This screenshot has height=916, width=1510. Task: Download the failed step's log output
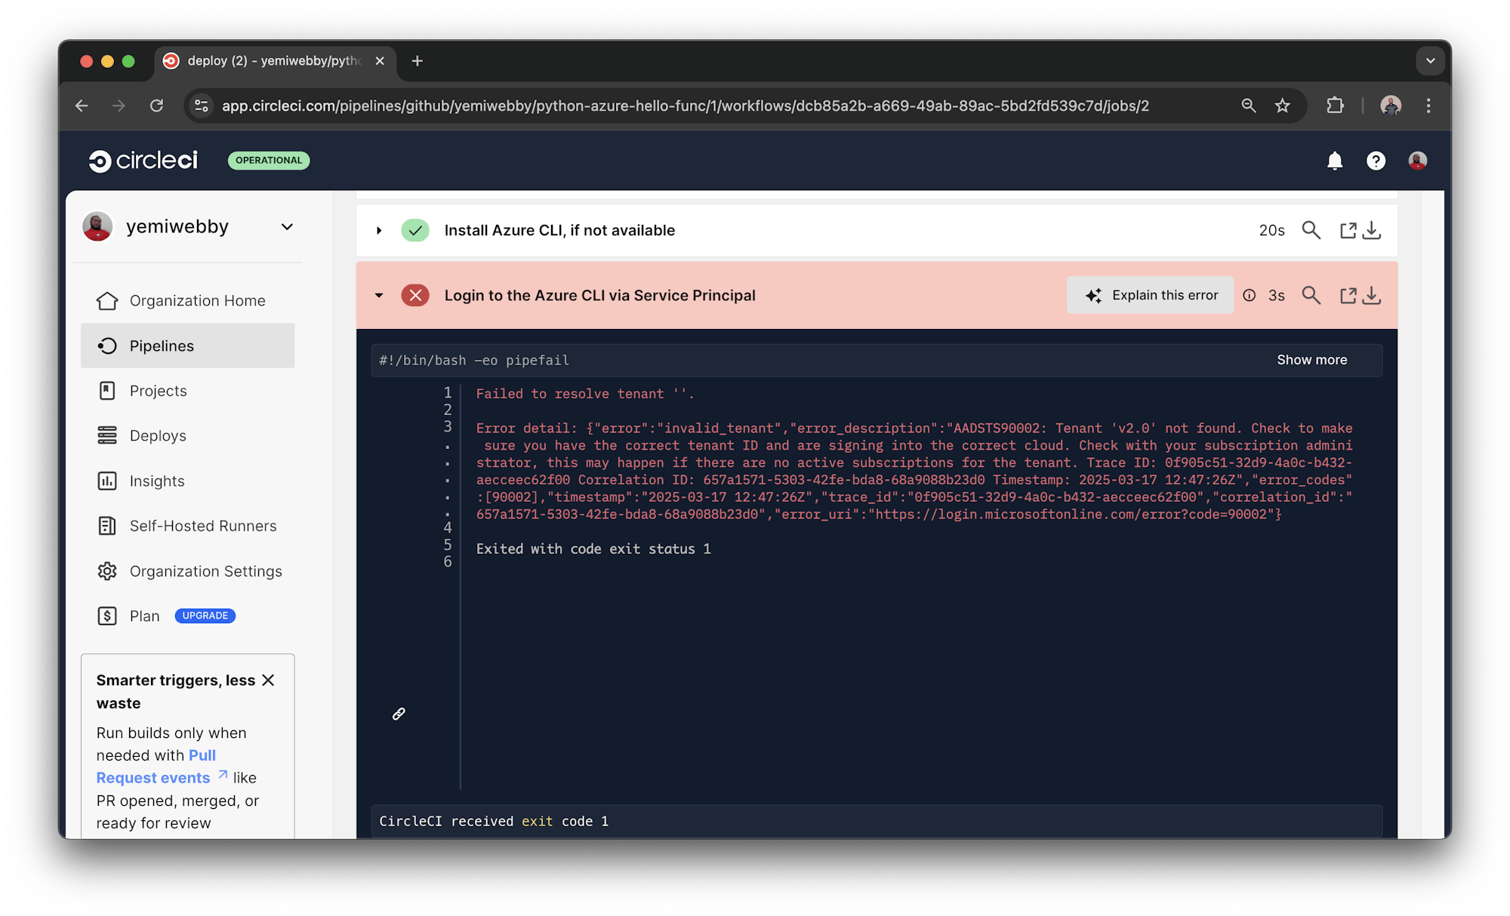point(1372,295)
